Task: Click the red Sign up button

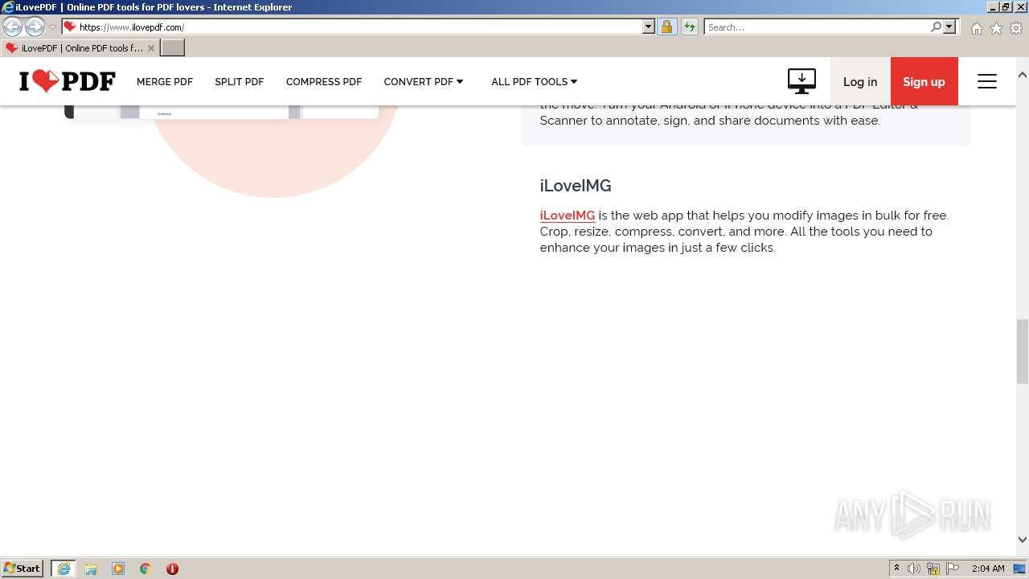Action: [924, 81]
